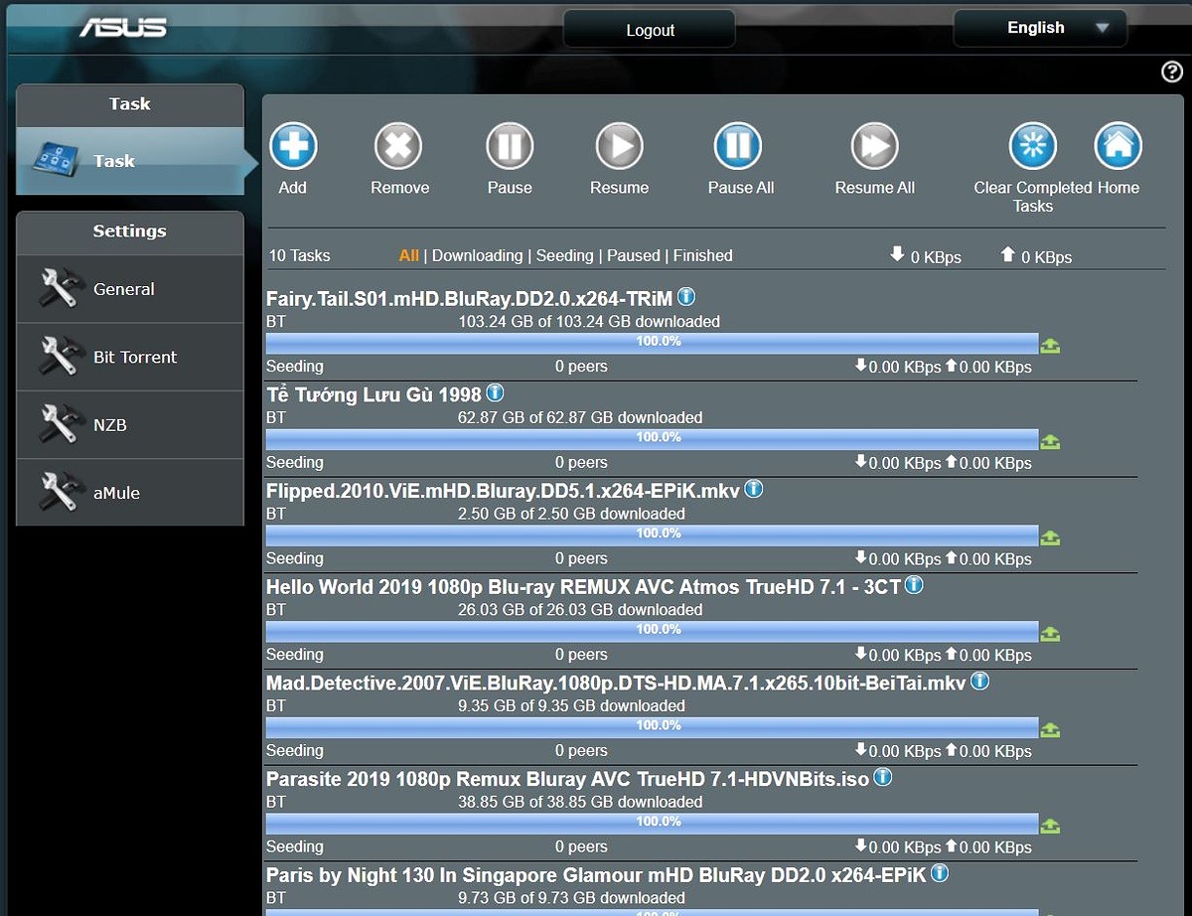Open the English language dropdown
The width and height of the screenshot is (1192, 916).
click(1039, 28)
